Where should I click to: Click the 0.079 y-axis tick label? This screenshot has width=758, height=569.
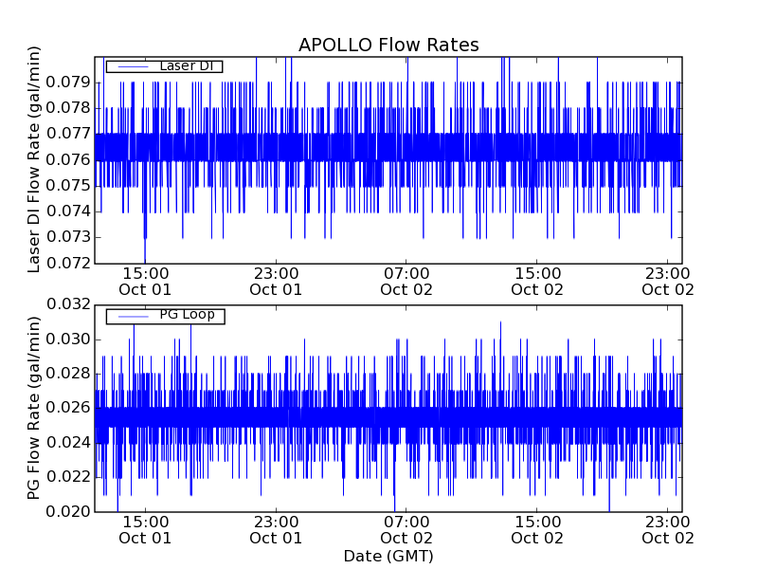pyautogui.click(x=68, y=83)
